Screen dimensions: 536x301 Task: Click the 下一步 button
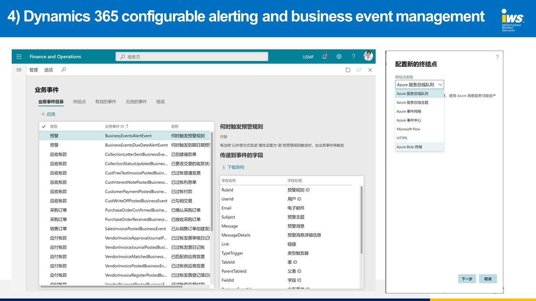click(467, 279)
